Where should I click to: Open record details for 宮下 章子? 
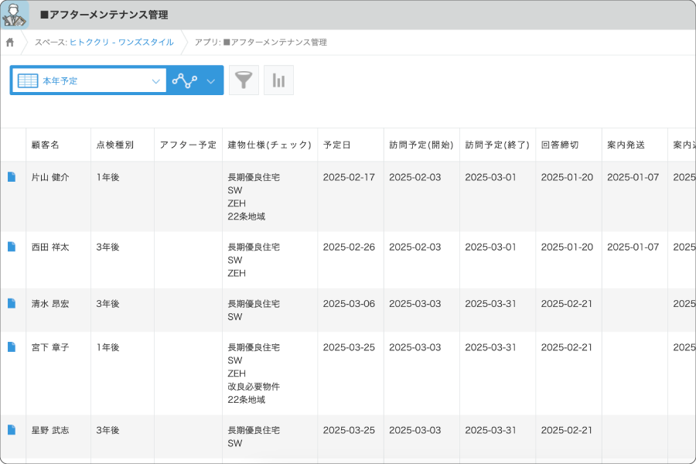point(12,347)
